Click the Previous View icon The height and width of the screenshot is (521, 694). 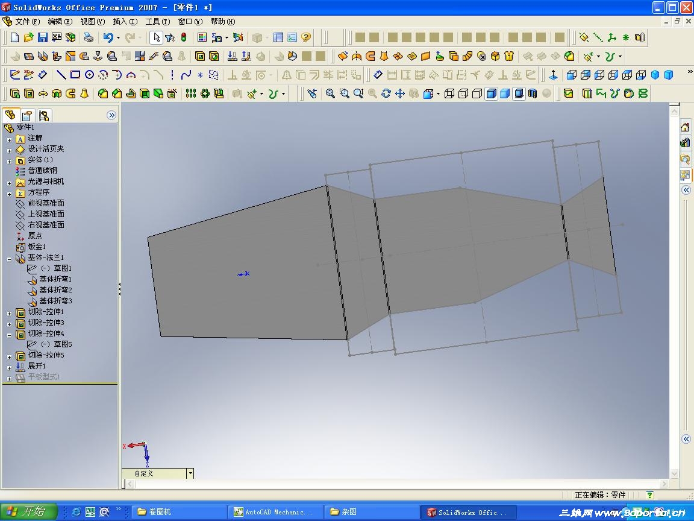tap(313, 93)
